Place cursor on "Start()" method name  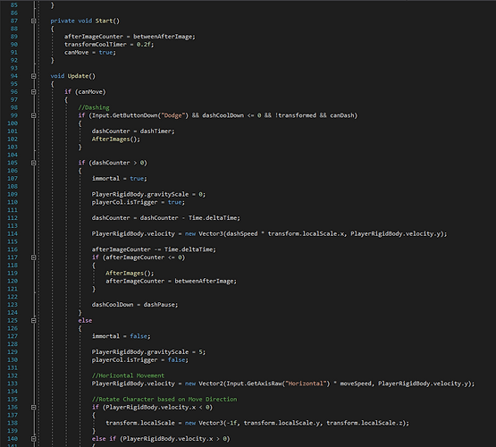click(107, 21)
